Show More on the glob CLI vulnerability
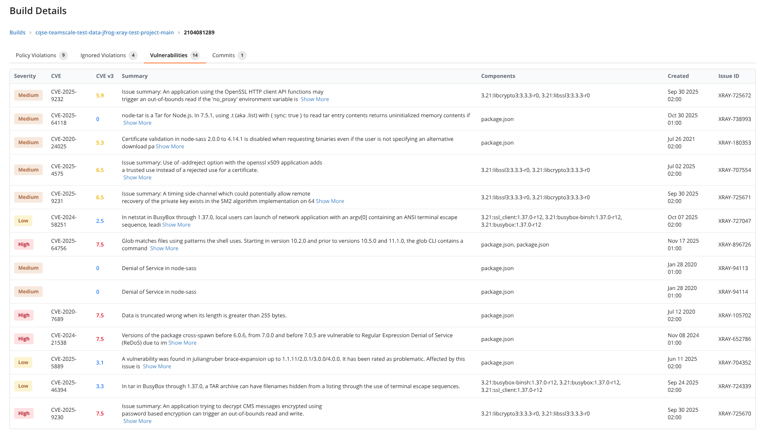 pyautogui.click(x=164, y=248)
